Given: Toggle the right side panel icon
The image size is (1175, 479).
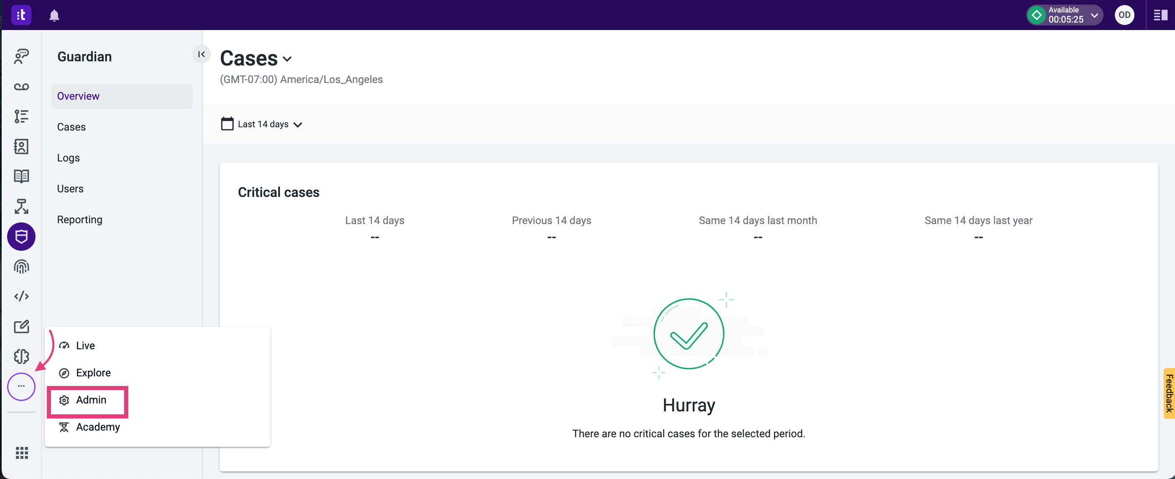Looking at the screenshot, I should tap(1160, 15).
